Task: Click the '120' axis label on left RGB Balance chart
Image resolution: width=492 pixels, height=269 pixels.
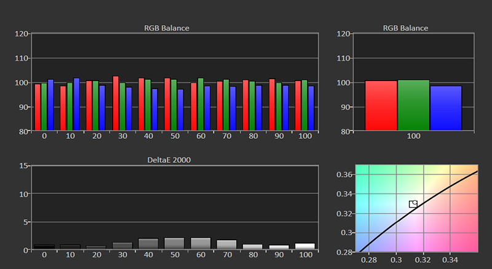Action: (22, 34)
